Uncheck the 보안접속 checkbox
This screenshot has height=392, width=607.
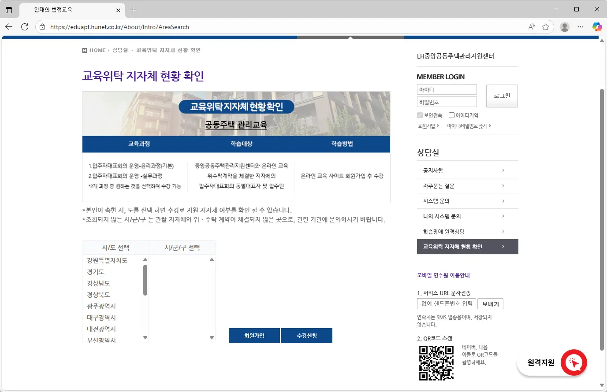420,115
